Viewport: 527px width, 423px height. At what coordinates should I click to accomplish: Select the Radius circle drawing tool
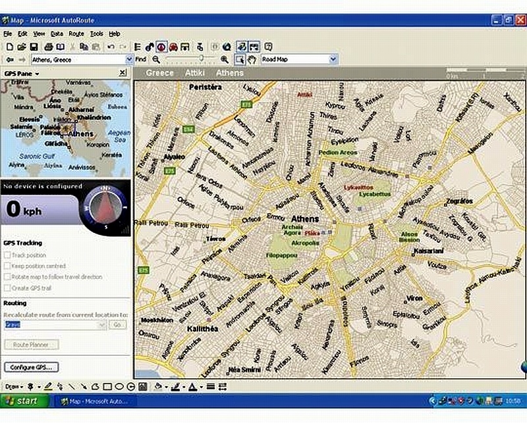130,387
